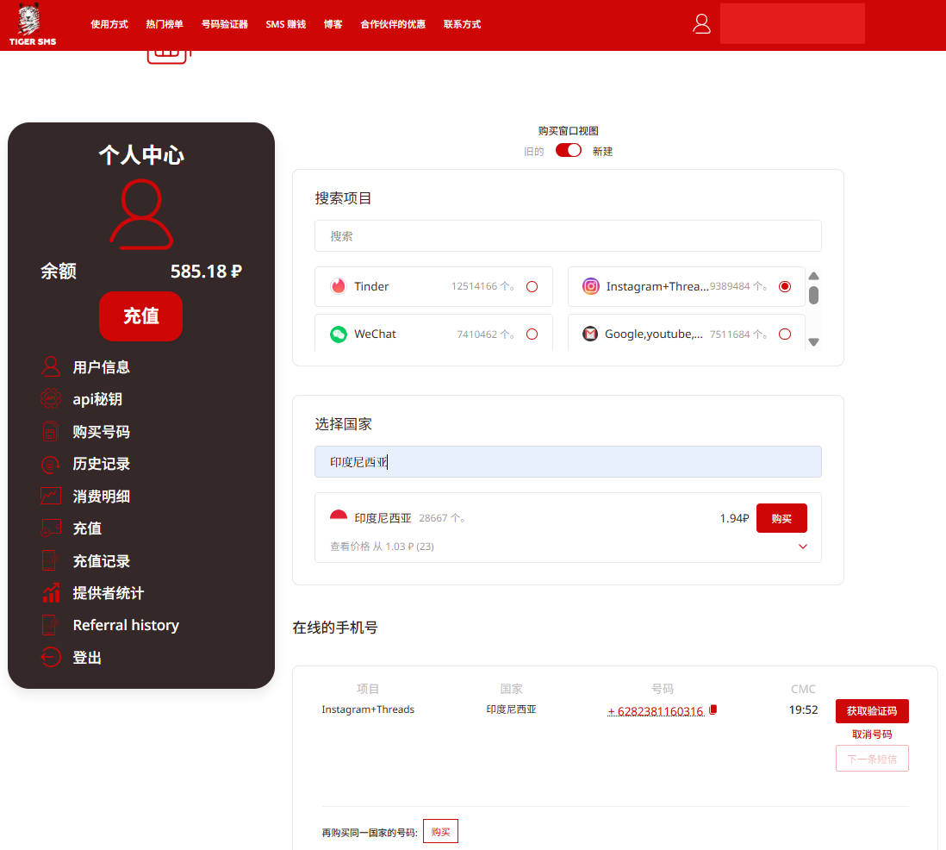Click the large profile avatar in 个人中心

coord(141,215)
